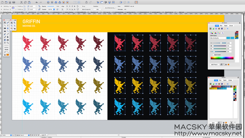This screenshot has height=138, width=245.
Task: Select the Zoom magnifier tool
Action: [x=8, y=43]
